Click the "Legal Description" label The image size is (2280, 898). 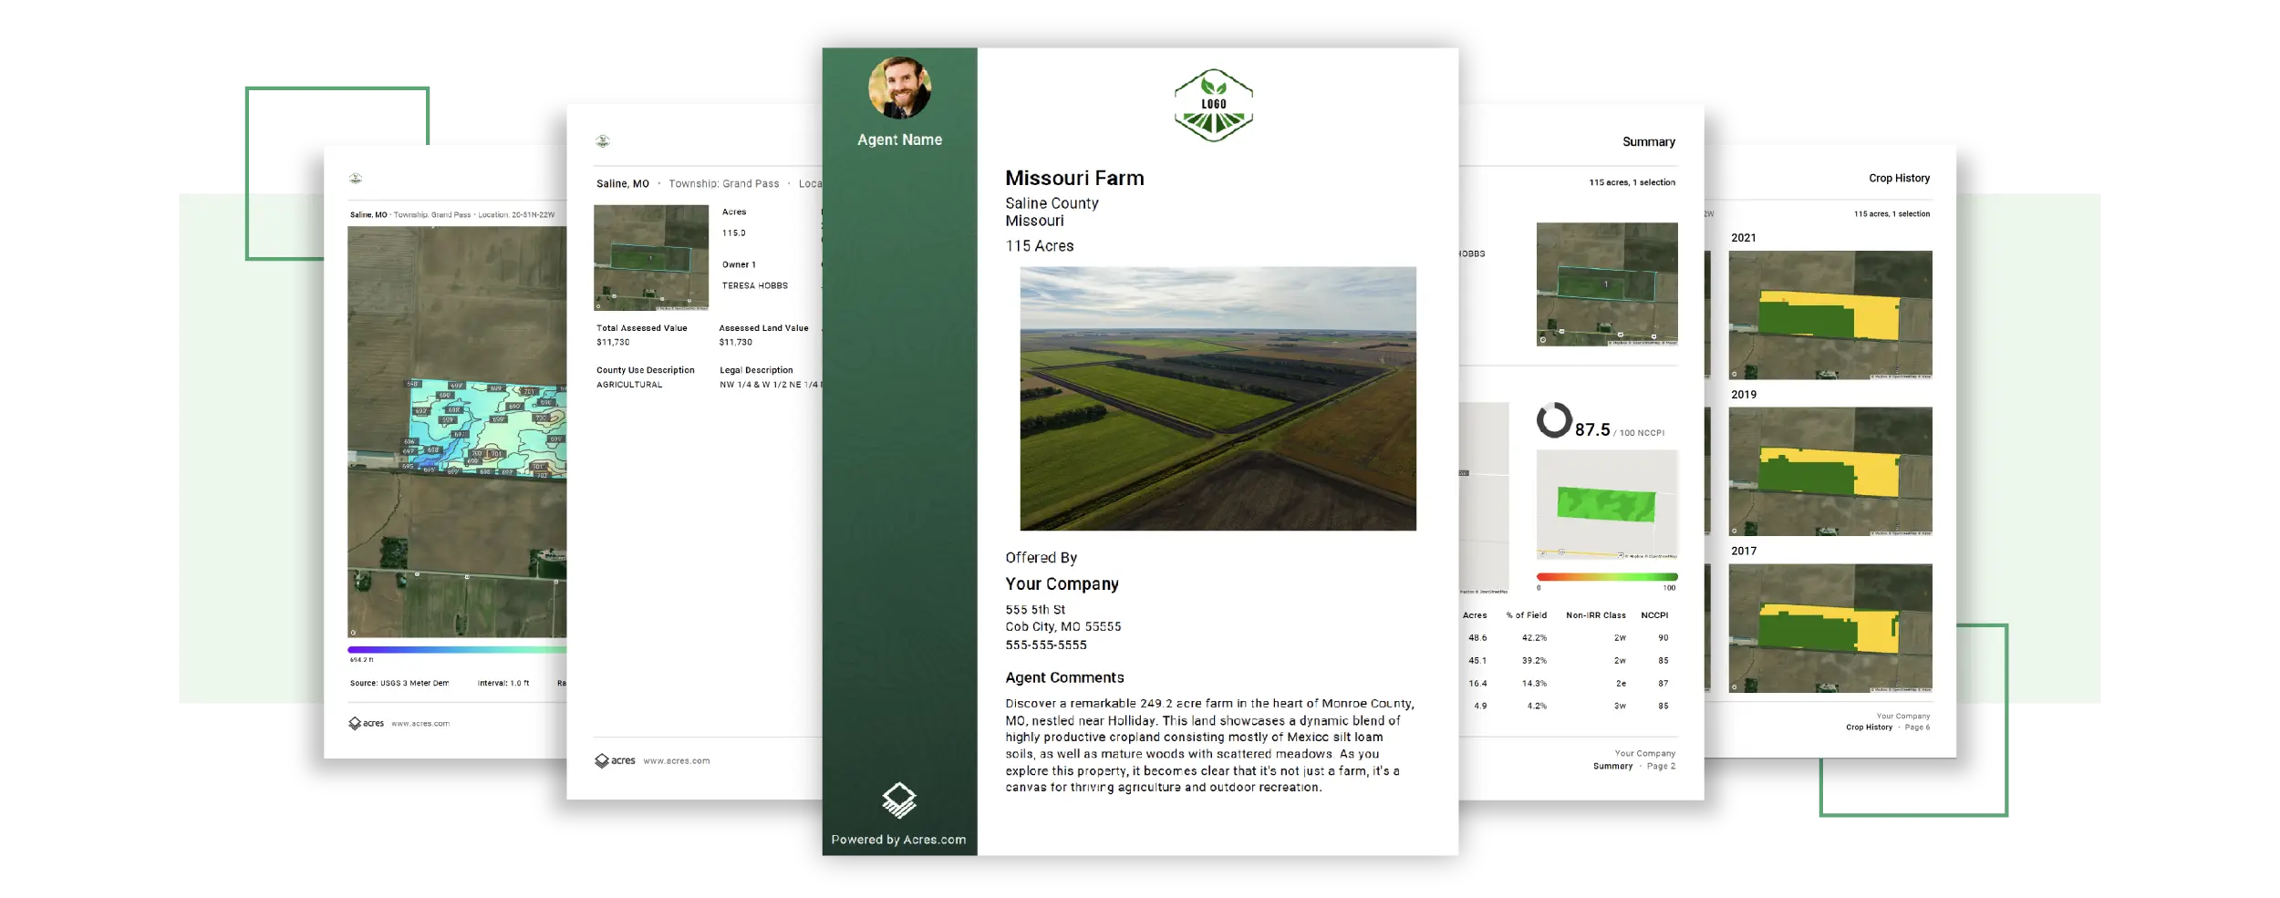tap(756, 370)
